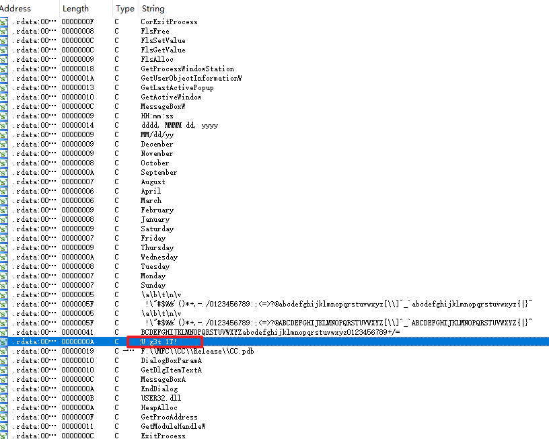Select the CorExitProcess string row
This screenshot has width=549, height=439.
169,22
